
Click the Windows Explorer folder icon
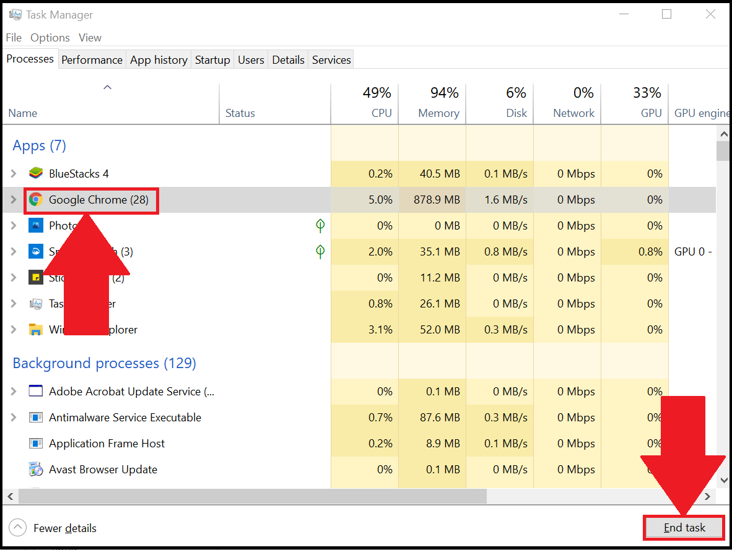36,330
